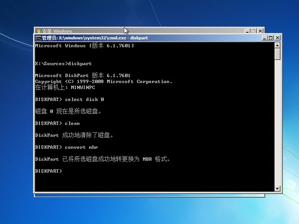Maximize the 安装 Windows background window
This screenshot has height=224, width=299.
coord(253,31)
